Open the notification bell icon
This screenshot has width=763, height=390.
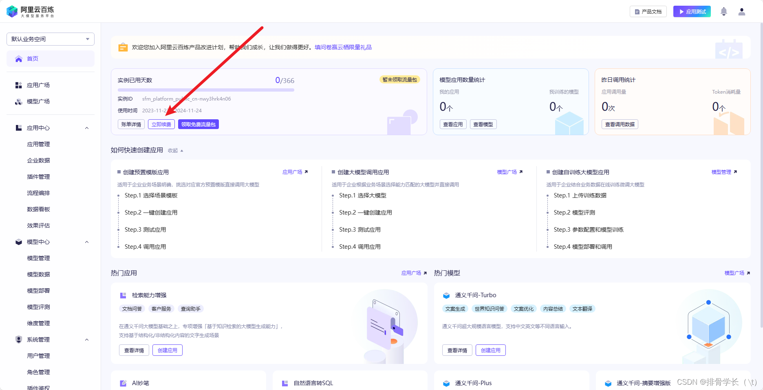tap(724, 11)
